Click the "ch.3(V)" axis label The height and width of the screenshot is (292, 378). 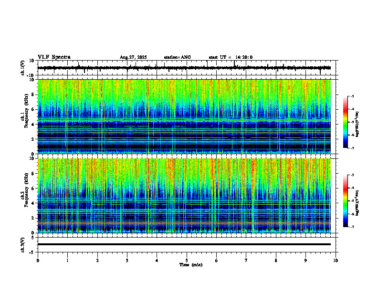click(x=23, y=245)
